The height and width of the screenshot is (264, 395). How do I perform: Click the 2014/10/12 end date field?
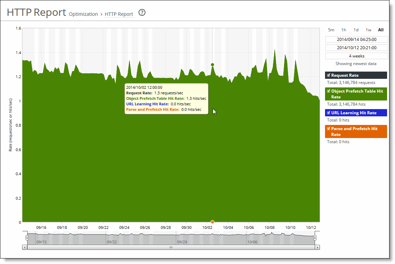pyautogui.click(x=357, y=47)
